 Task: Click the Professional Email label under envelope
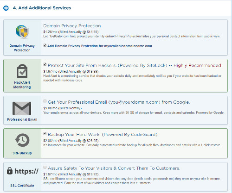pyautogui.click(x=22, y=119)
